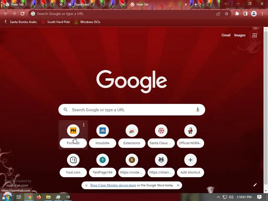This screenshot has height=201, width=268.
Task: Dismiss the Cyber Monday promo banner
Action: (x=178, y=185)
